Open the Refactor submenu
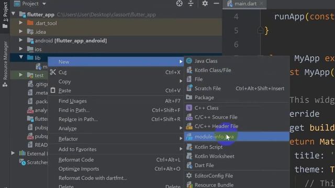 [116, 139]
